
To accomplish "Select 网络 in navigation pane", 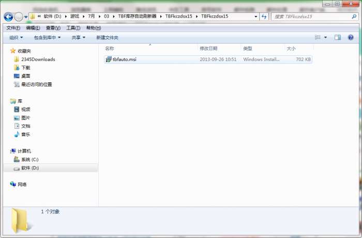I will pyautogui.click(x=22, y=184).
